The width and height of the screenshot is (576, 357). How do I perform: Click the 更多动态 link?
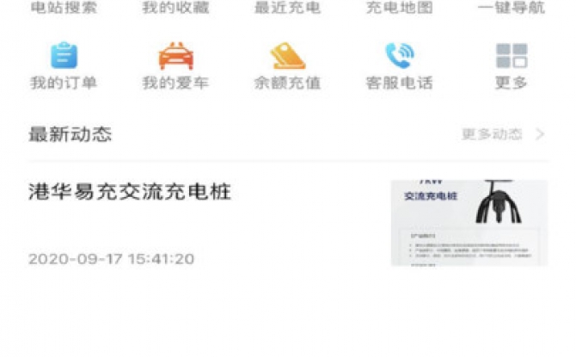coord(492,134)
